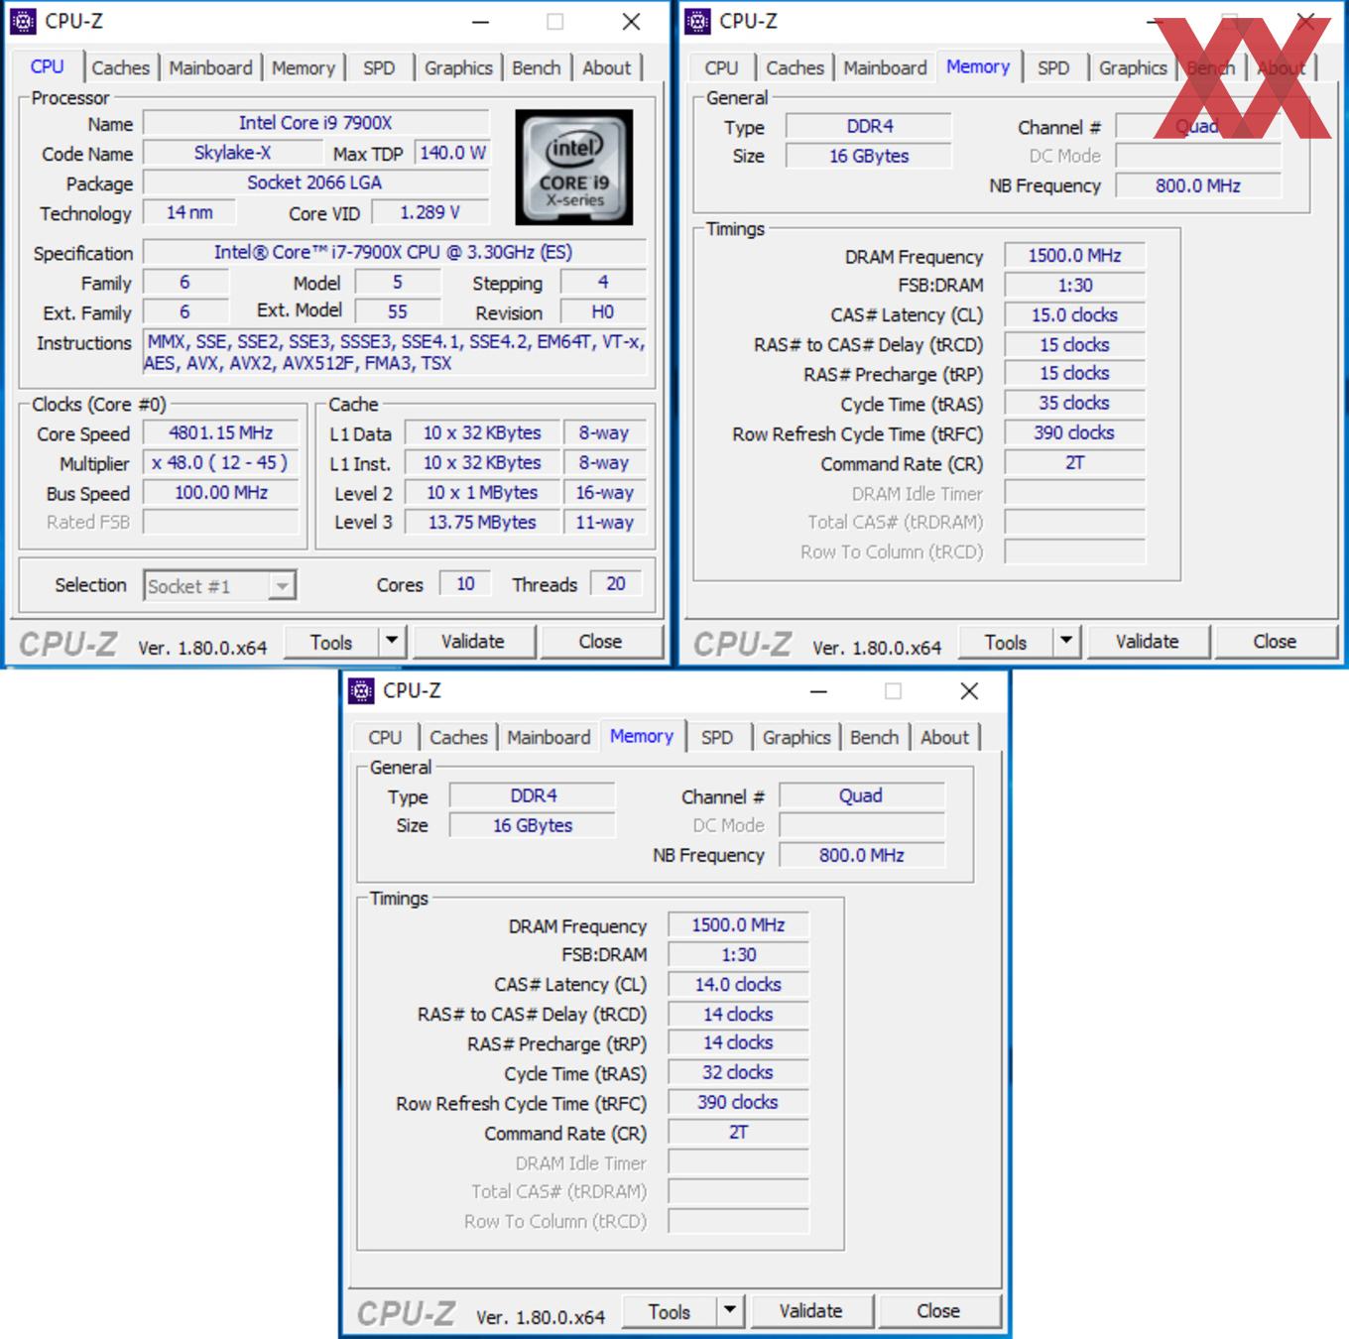This screenshot has width=1349, height=1339.
Task: Close the bottom CPU-Z window with X
Action: tap(969, 691)
